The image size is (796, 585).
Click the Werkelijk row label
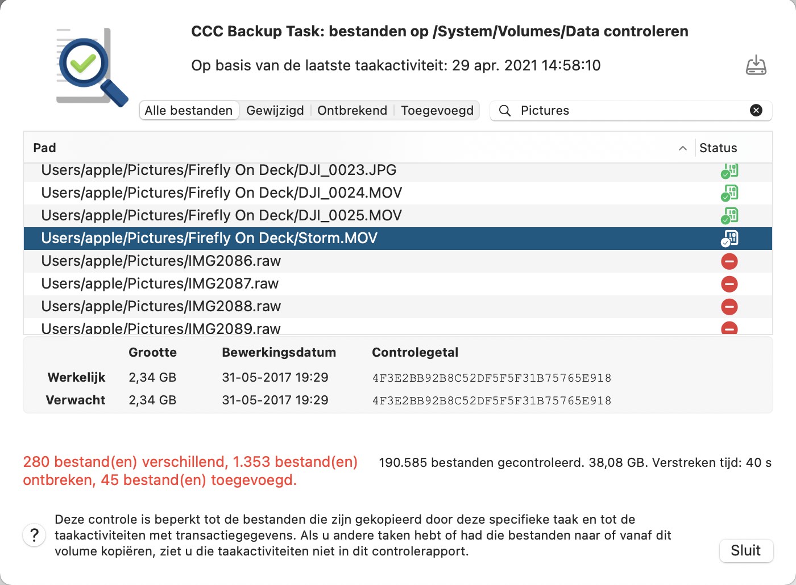(76, 378)
